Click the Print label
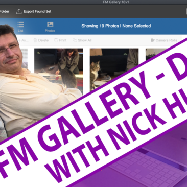The height and width of the screenshot is (187, 187). point(63,40)
